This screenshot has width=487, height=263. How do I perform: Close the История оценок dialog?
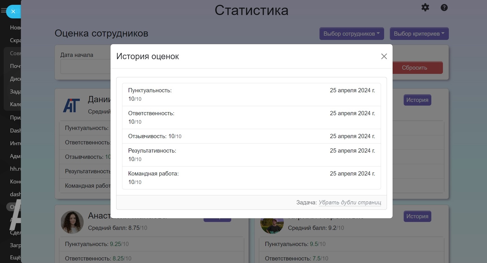click(x=384, y=56)
